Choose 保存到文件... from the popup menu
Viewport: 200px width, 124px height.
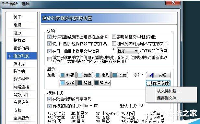click(x=168, y=98)
